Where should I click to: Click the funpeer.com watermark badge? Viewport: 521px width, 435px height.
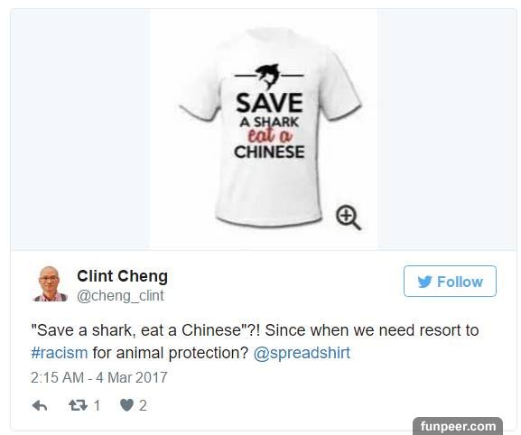point(458,426)
